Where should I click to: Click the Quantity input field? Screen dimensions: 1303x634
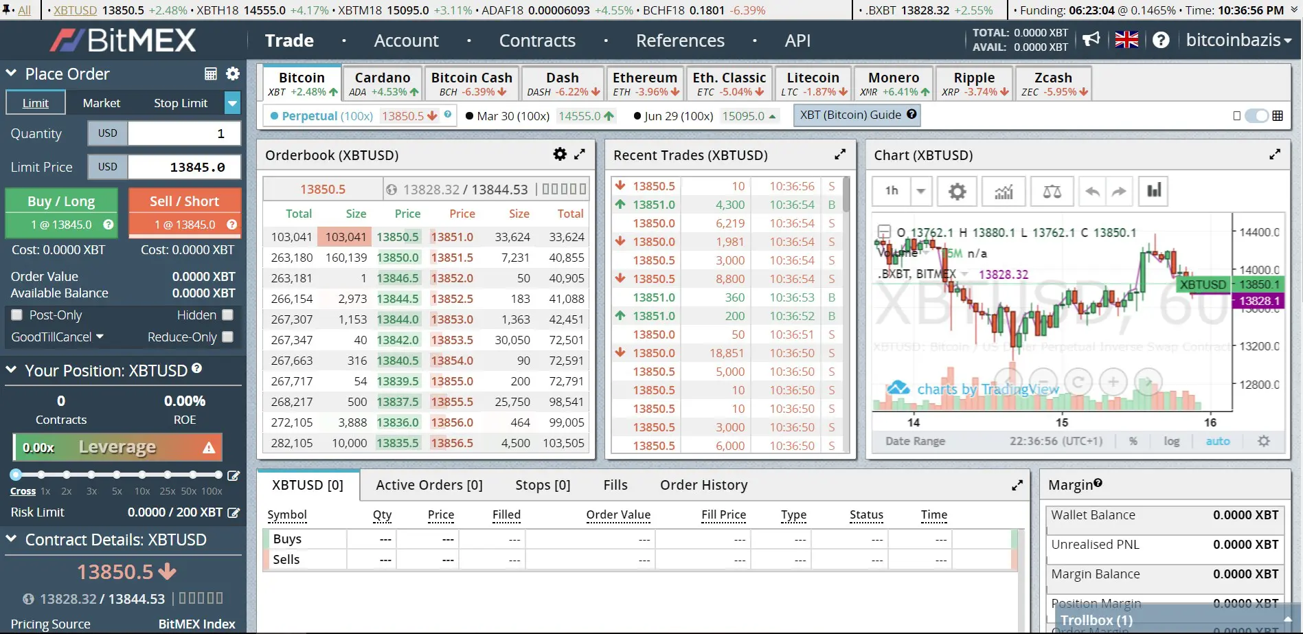click(184, 133)
